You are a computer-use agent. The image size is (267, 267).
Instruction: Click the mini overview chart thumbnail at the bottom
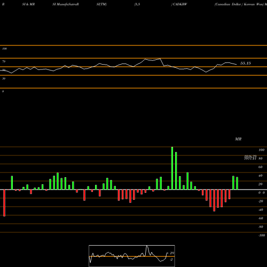[x=132, y=256]
